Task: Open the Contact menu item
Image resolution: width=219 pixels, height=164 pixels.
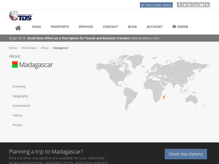Action: pyautogui.click(x=111, y=27)
